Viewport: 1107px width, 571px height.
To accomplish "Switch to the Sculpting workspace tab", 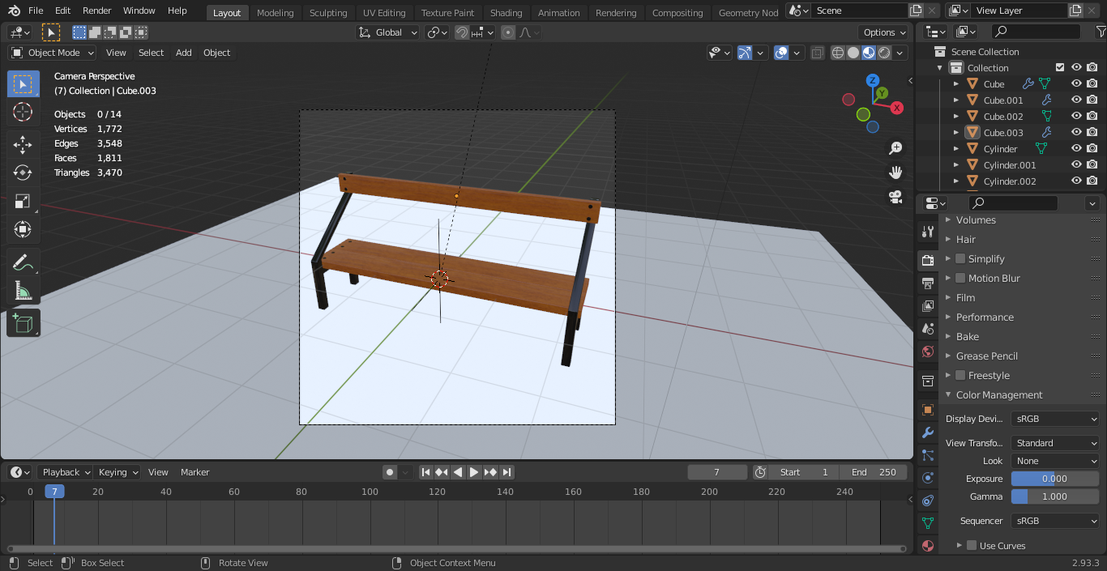I will 328,13.
